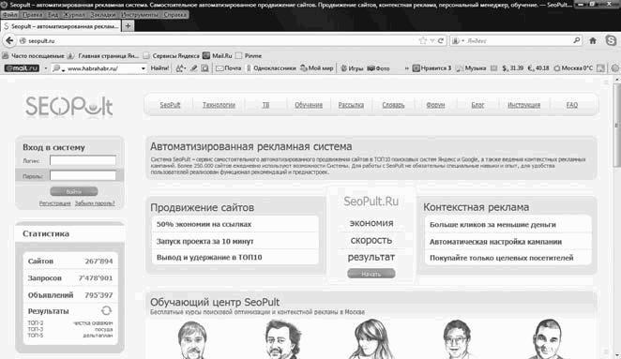The width and height of the screenshot is (621, 359).
Task: Search with the magnifier icon in Yandex box
Action: [x=576, y=40]
